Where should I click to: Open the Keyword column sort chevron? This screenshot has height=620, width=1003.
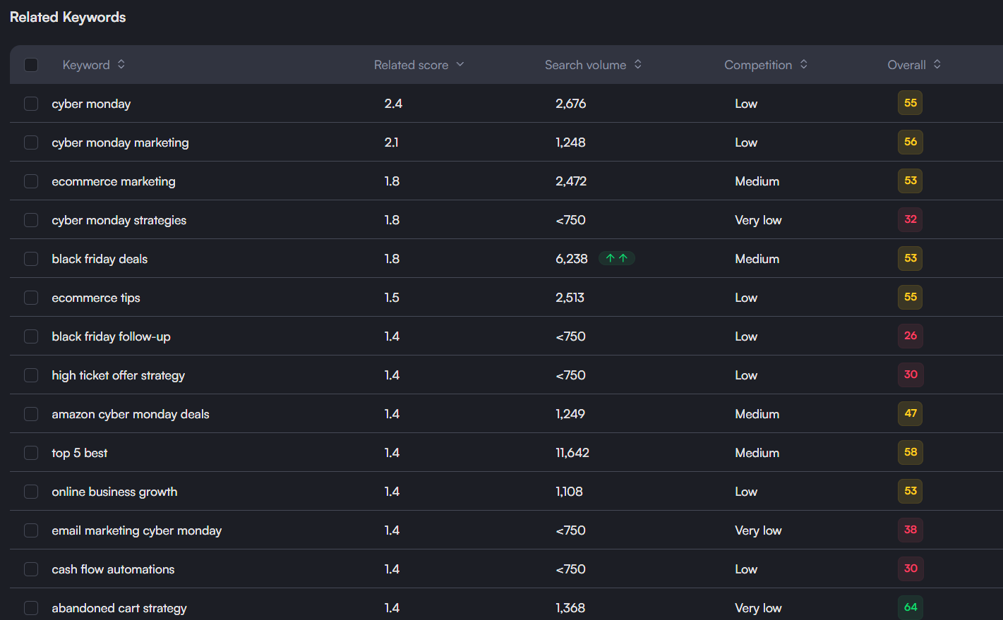click(x=121, y=64)
